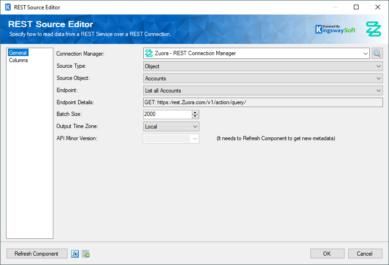Screen dimensions: 389x265
Task: Click the Zuora logo in the header
Action: [x=374, y=29]
